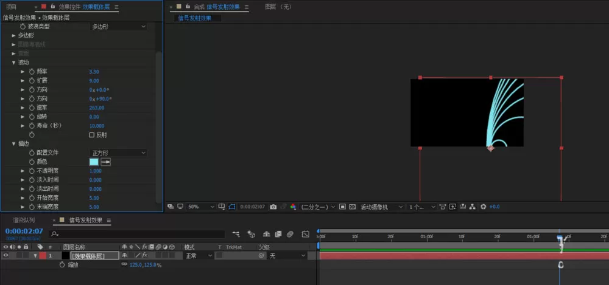Open the 正常 blending mode dropdown
The image size is (609, 285).
coord(198,256)
